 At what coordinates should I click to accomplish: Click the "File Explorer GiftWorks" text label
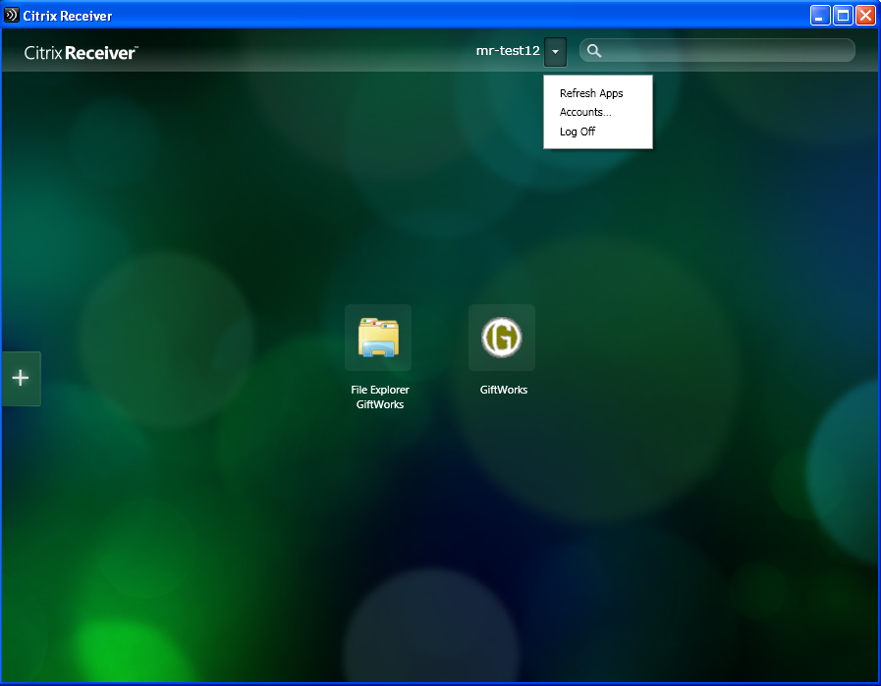(380, 396)
